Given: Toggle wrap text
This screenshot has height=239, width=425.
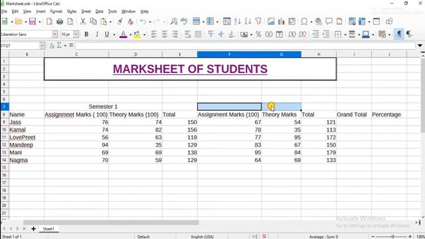Looking at the screenshot, I should click(187, 34).
